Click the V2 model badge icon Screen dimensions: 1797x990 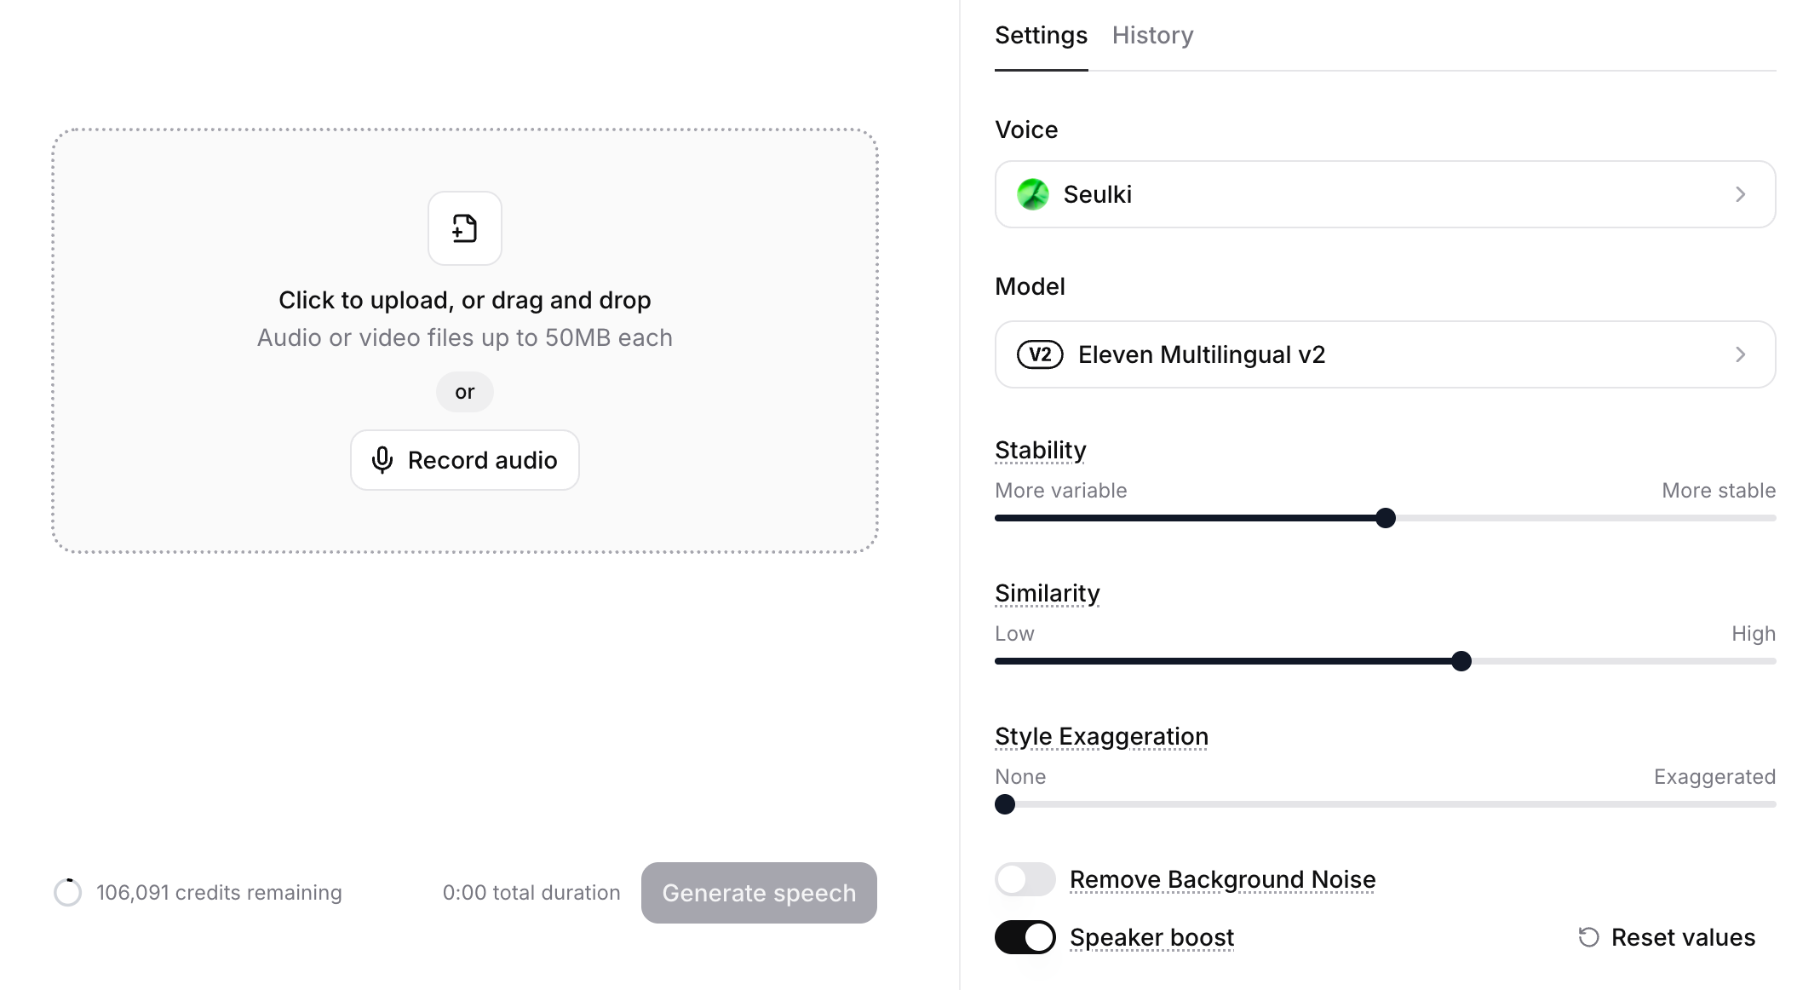point(1040,354)
